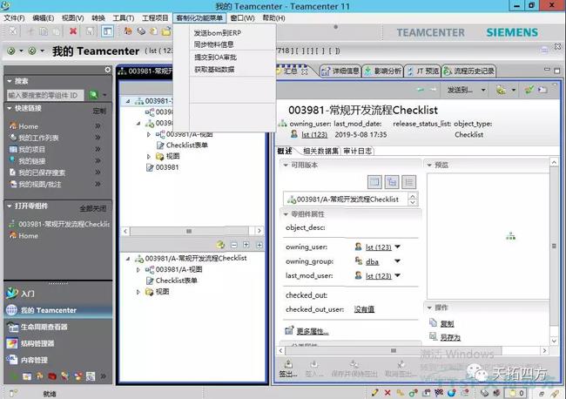Click the dba group link
Image resolution: width=566 pixels, height=399 pixels.
(372, 261)
